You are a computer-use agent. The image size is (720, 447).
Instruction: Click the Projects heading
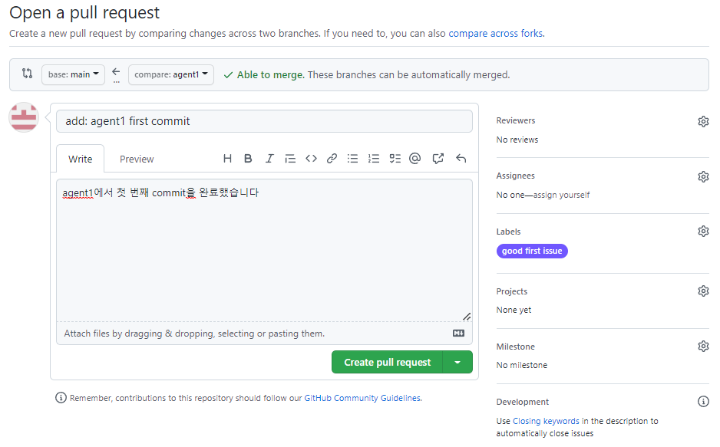(511, 291)
